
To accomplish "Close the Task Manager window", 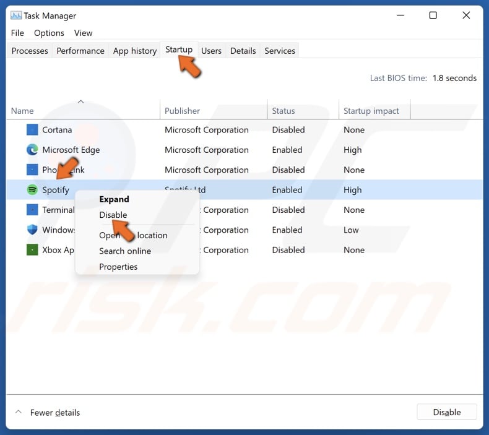I will [466, 15].
